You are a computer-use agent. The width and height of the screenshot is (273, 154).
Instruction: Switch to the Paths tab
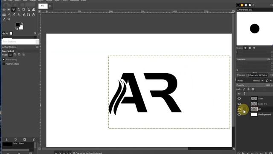(x=263, y=75)
